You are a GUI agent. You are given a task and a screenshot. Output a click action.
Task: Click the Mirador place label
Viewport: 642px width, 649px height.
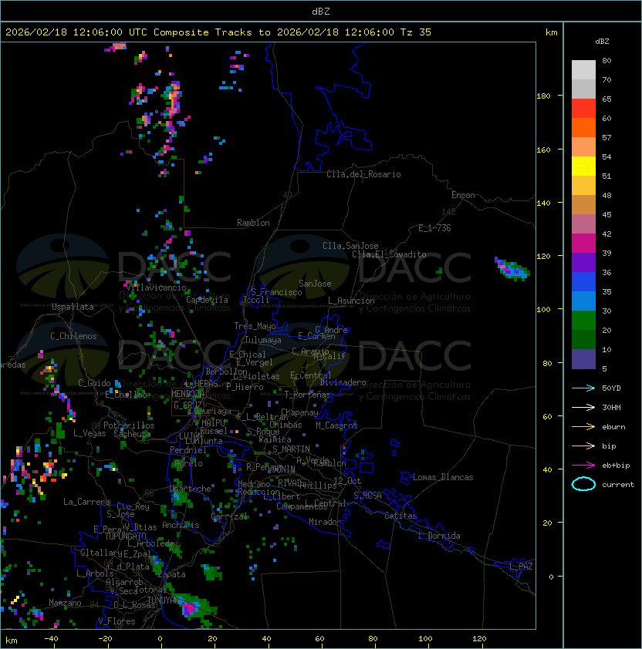coord(326,522)
